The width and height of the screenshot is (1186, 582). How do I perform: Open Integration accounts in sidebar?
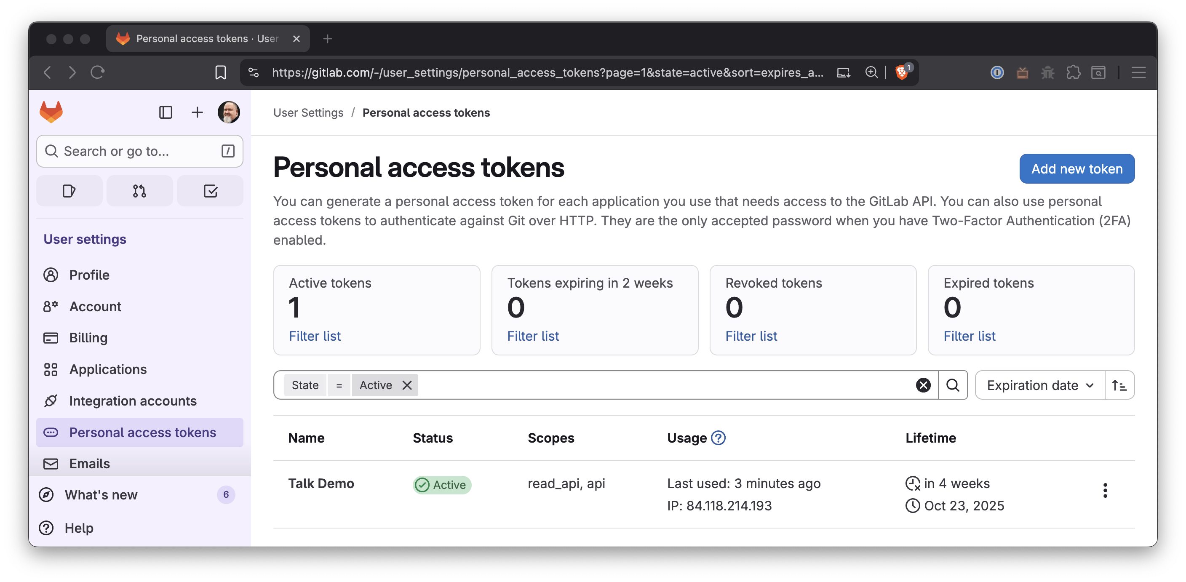pos(133,400)
